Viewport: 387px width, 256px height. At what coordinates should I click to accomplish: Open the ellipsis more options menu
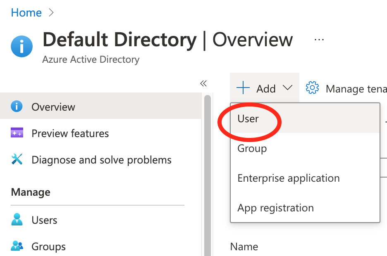[x=319, y=40]
